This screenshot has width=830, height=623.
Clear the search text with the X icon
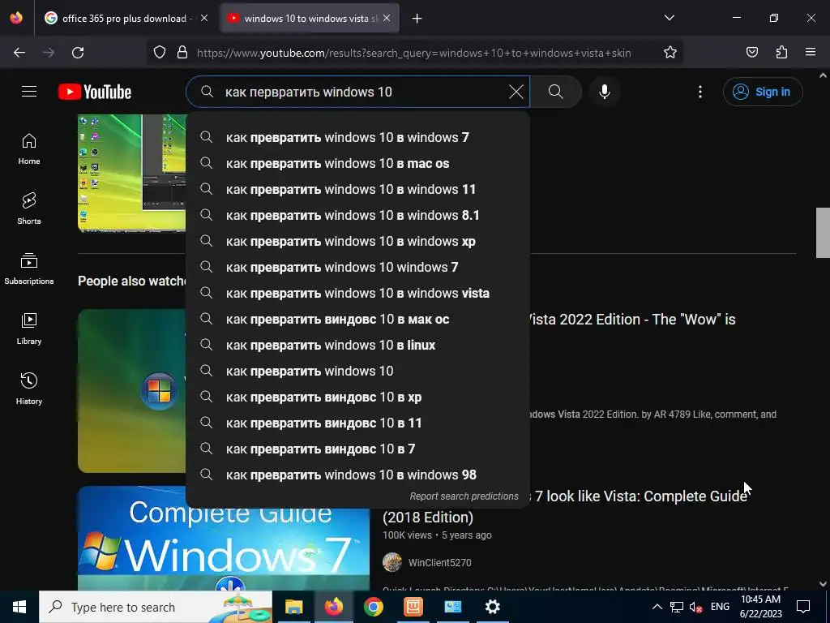pyautogui.click(x=516, y=92)
